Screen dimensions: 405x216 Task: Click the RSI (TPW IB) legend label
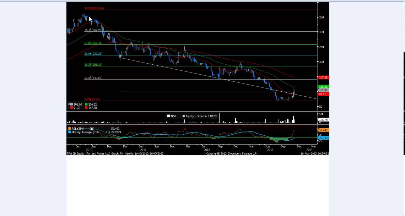coord(83,129)
